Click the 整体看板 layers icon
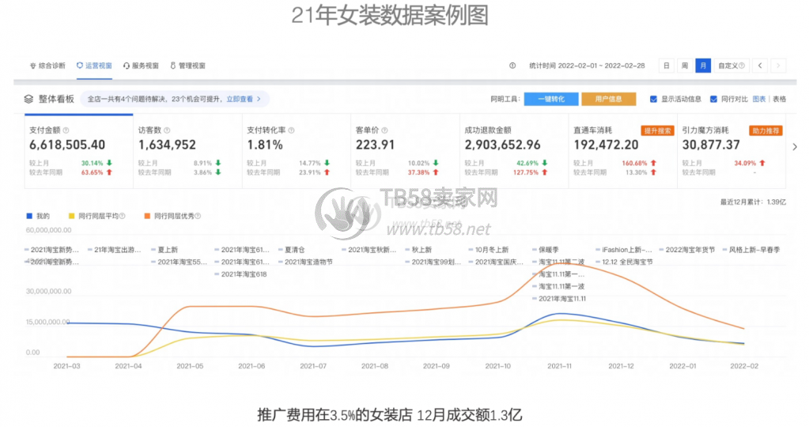This screenshot has width=809, height=427. (x=29, y=99)
